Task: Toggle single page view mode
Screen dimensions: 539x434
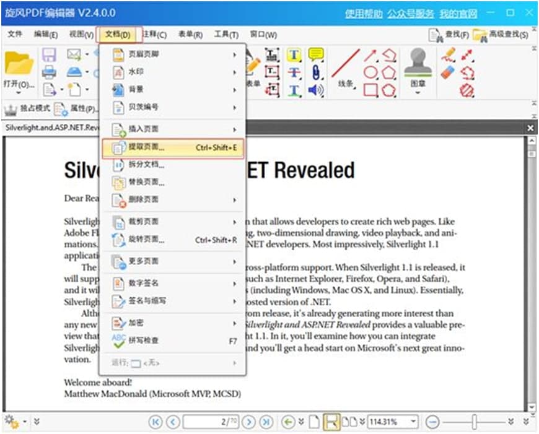Action: (314, 422)
